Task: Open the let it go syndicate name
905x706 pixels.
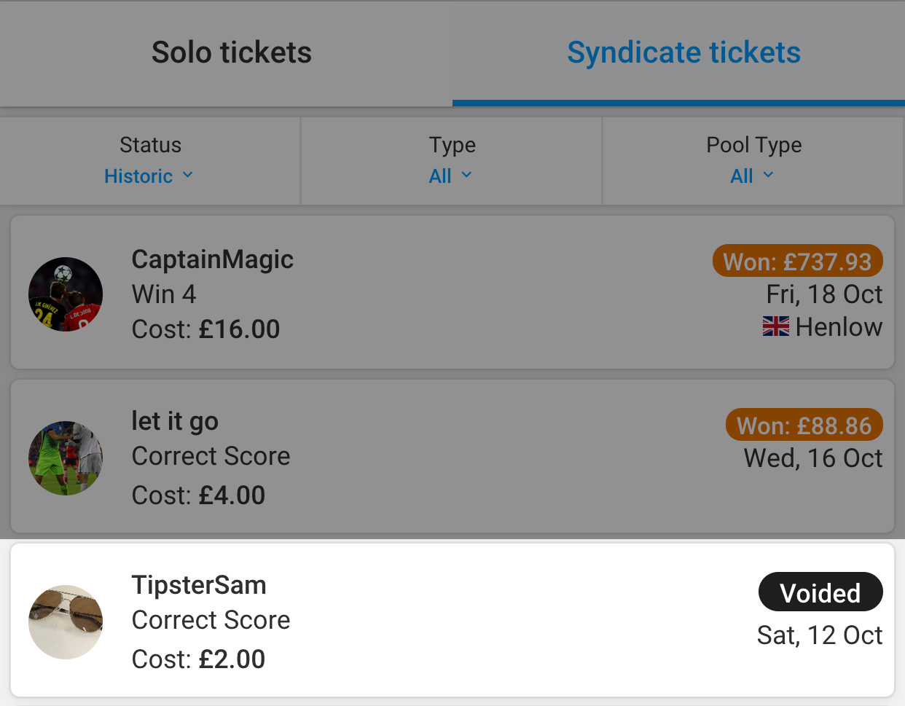Action: tap(175, 421)
